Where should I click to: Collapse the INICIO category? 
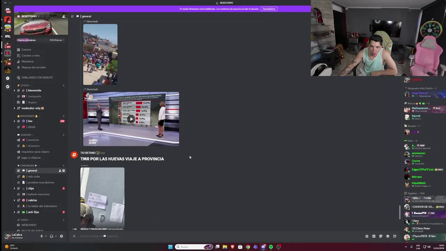pyautogui.click(x=24, y=85)
